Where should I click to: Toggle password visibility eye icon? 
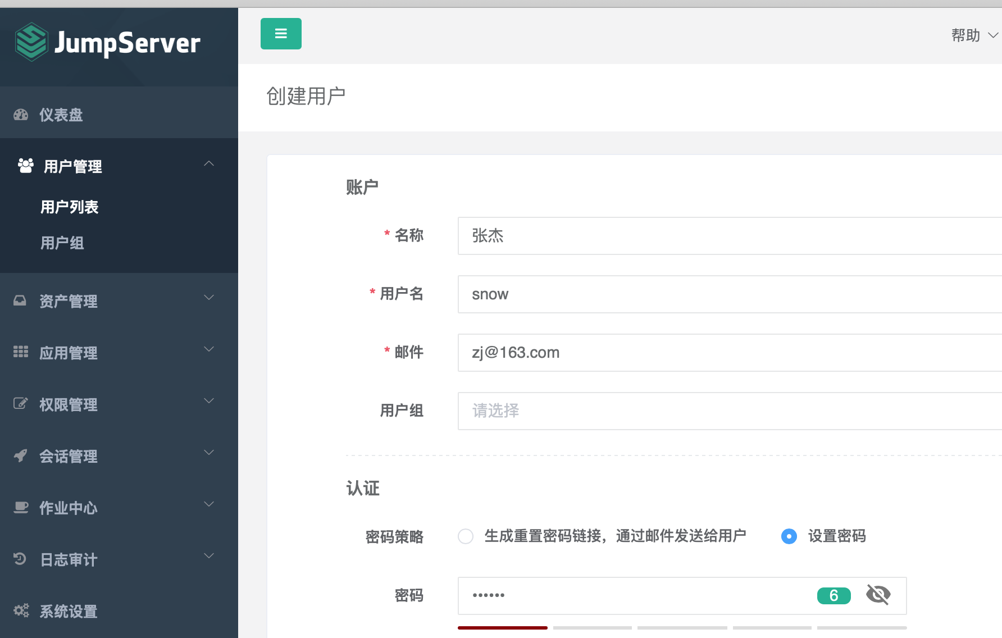pyautogui.click(x=878, y=595)
